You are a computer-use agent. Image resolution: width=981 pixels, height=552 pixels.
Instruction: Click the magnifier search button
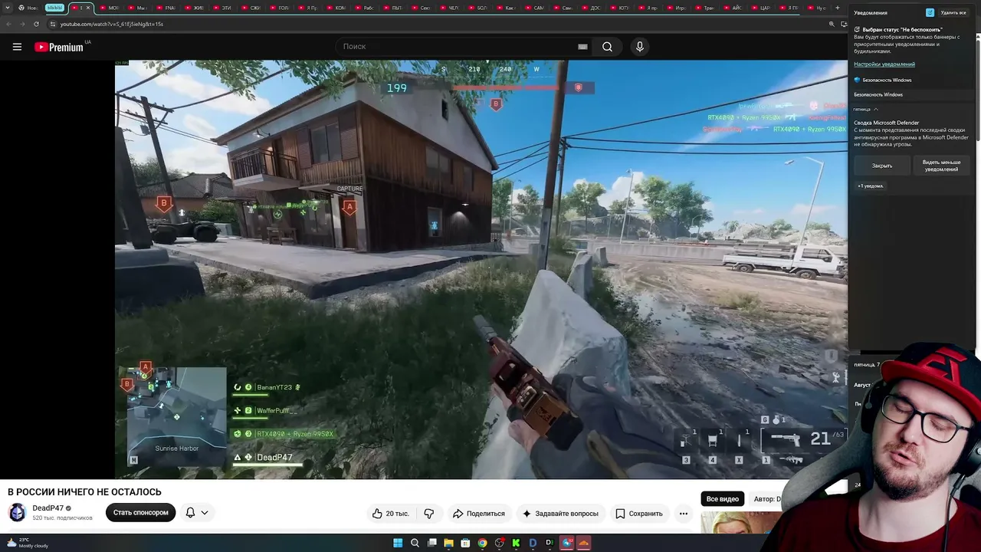click(x=607, y=47)
